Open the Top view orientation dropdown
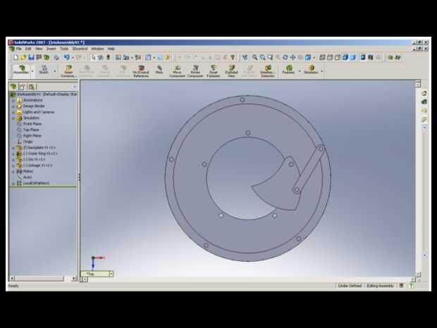Image resolution: width=437 pixels, height=328 pixels. point(111,274)
